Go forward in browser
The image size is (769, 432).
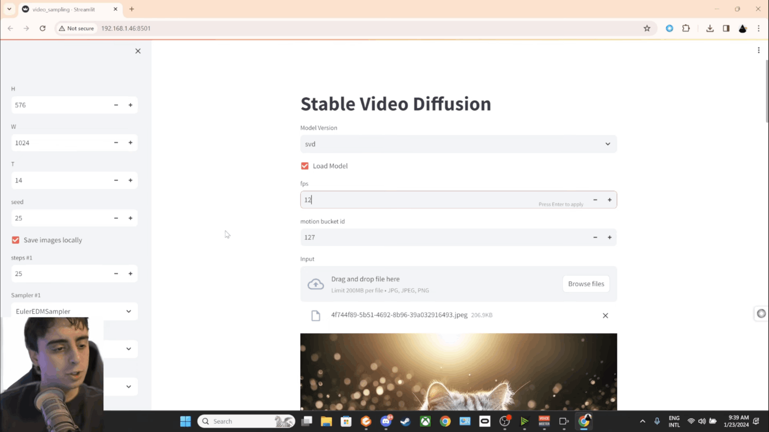(26, 28)
